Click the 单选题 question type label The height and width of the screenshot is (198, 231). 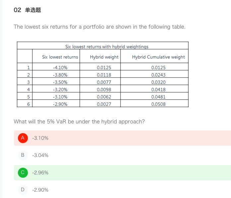[x=33, y=10]
